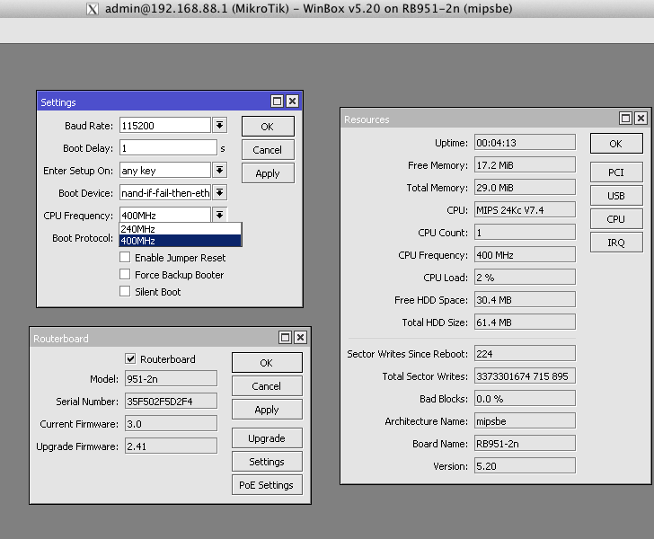Maximize the Settings window
The width and height of the screenshot is (654, 539).
click(277, 102)
